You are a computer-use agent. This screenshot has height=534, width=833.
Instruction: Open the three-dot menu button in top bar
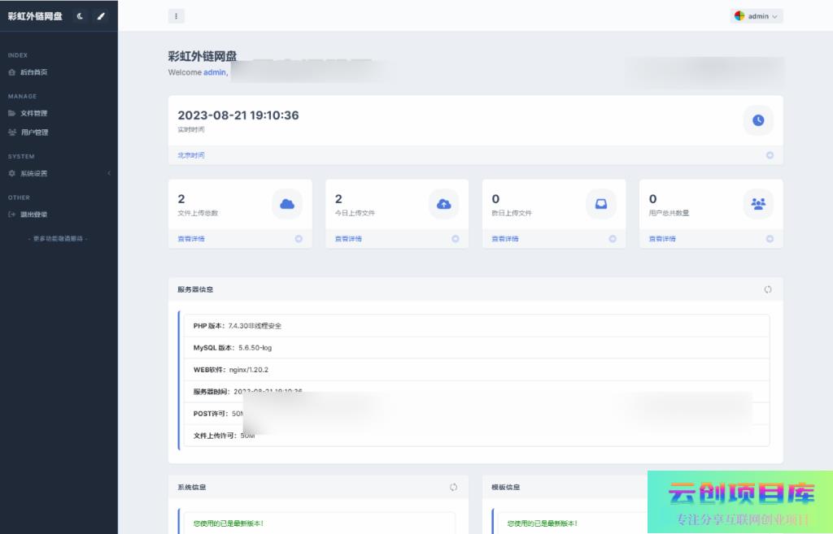point(177,16)
